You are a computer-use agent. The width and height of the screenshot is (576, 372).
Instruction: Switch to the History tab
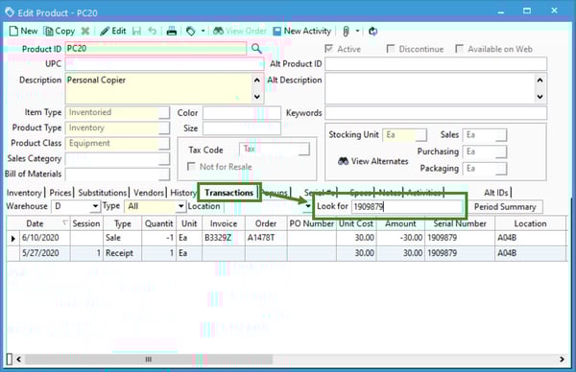click(183, 193)
